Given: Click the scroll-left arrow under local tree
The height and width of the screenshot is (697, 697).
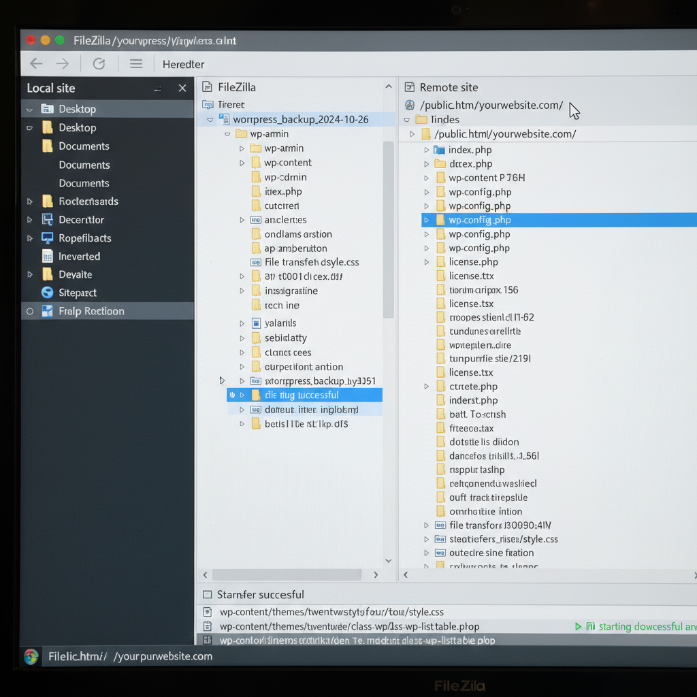Looking at the screenshot, I should coord(206,574).
